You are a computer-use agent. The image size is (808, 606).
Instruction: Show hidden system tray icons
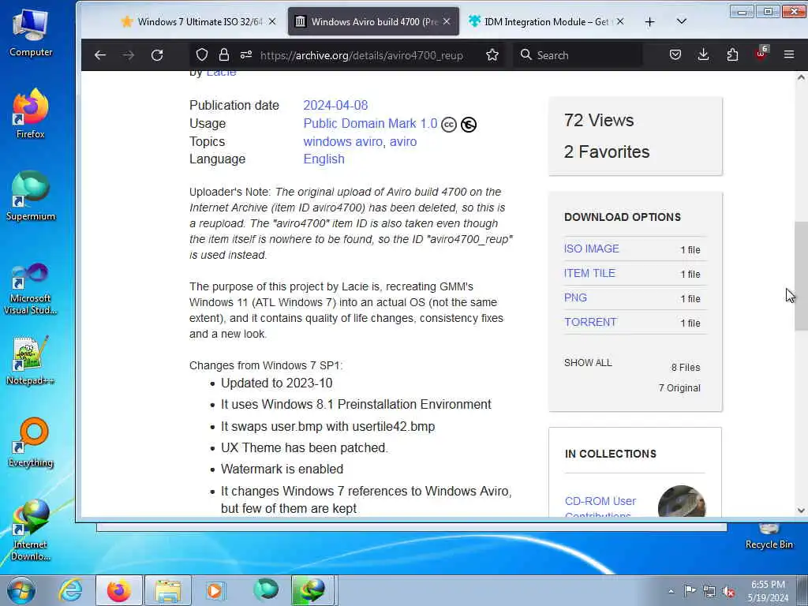(x=671, y=592)
